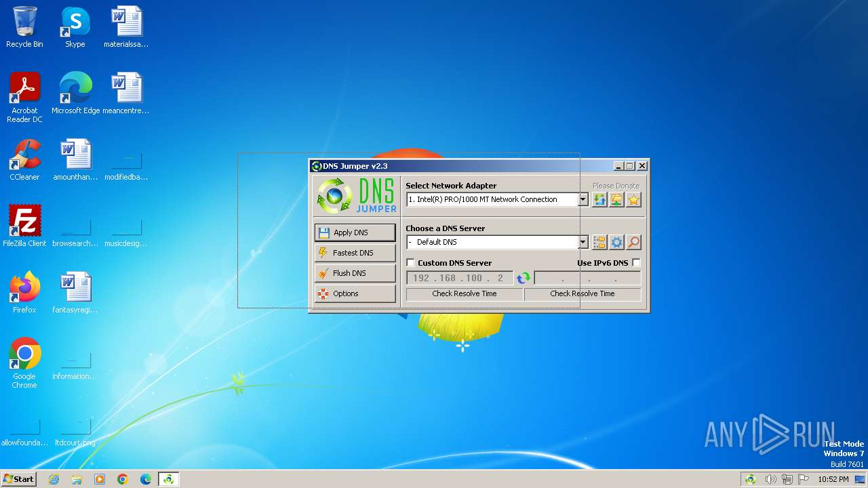
Task: Select the materialssa Word document icon
Action: coord(126,28)
